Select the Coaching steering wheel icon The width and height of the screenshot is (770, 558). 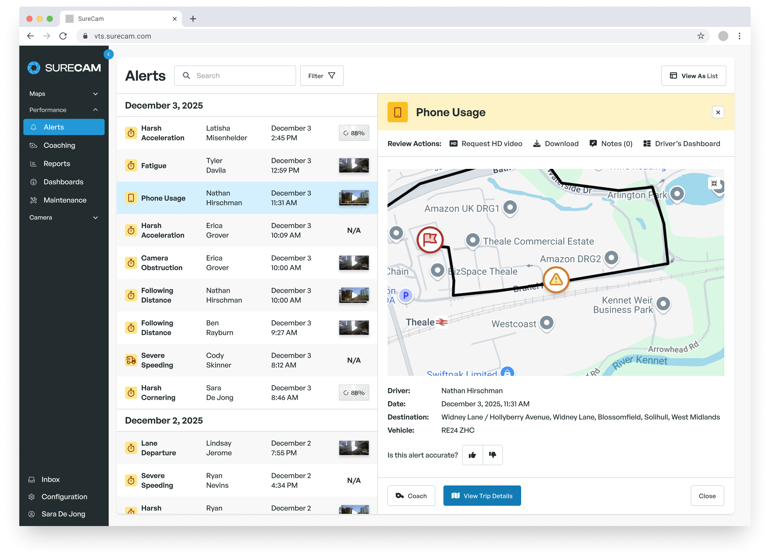point(34,145)
